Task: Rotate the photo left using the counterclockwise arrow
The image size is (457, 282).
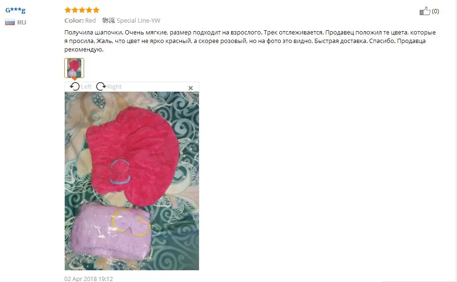Action: (75, 86)
